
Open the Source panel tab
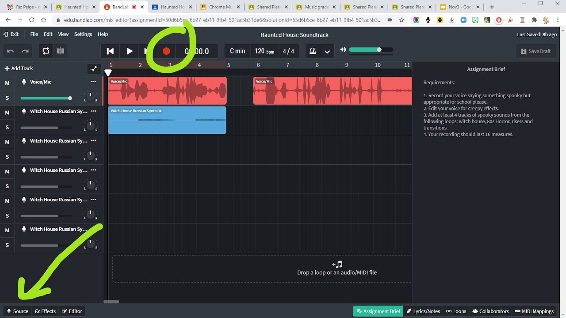click(18, 311)
